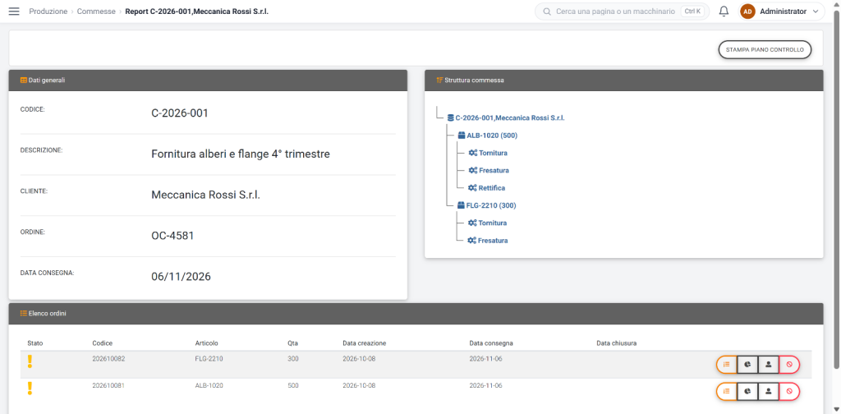Click the Dati generali table icon
Image resolution: width=841 pixels, height=414 pixels.
24,80
